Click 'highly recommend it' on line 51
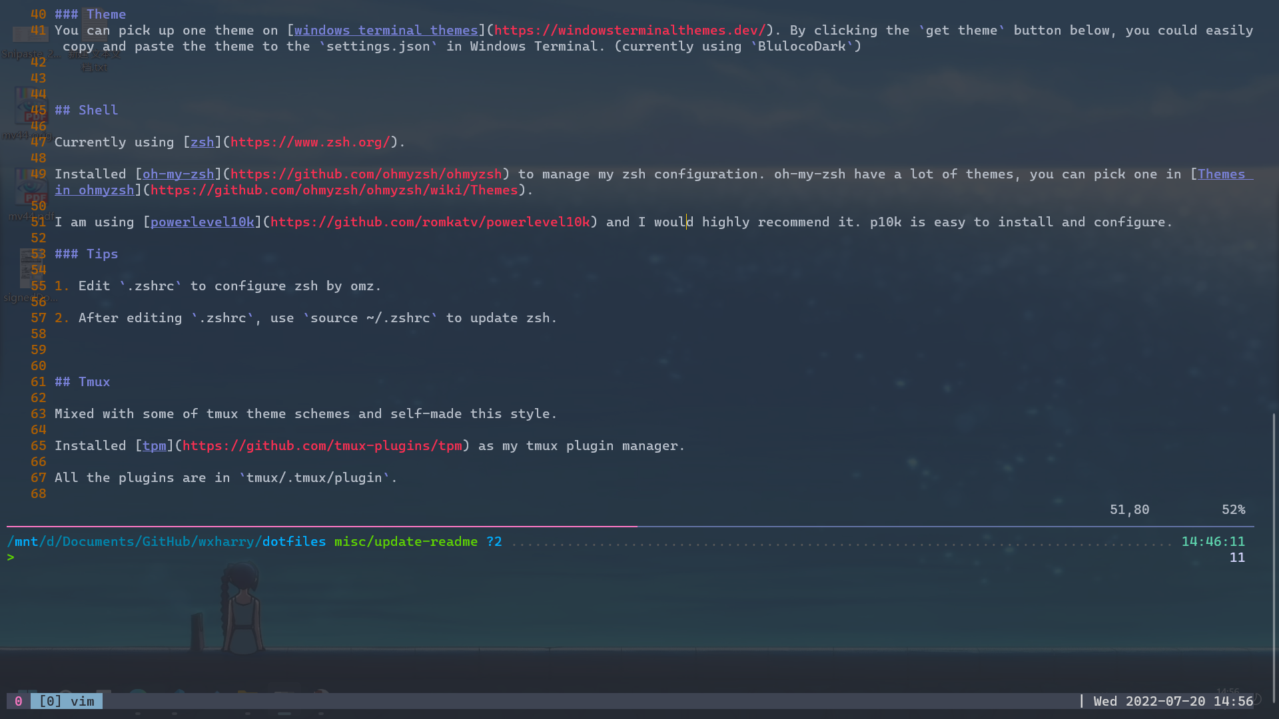The image size is (1279, 719). [778, 222]
